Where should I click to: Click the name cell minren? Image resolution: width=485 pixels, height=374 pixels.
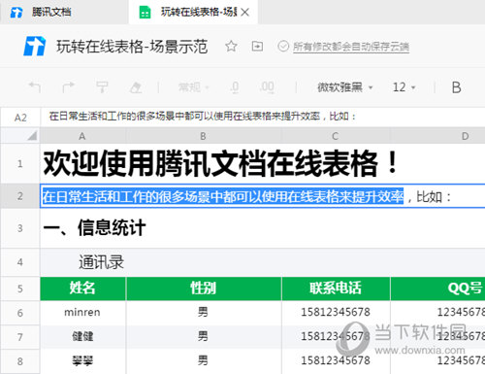coord(82,312)
